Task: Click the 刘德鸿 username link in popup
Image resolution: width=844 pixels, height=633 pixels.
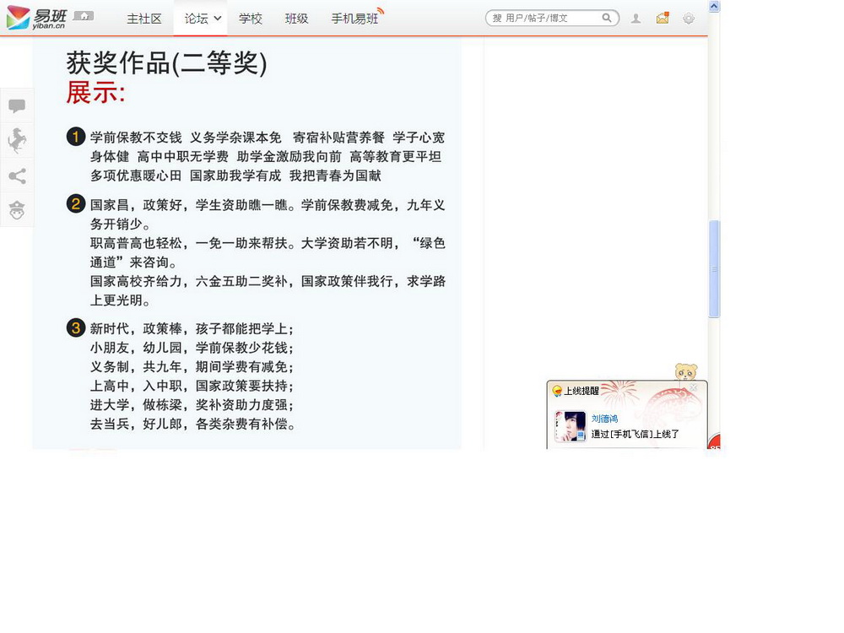Action: coord(604,419)
